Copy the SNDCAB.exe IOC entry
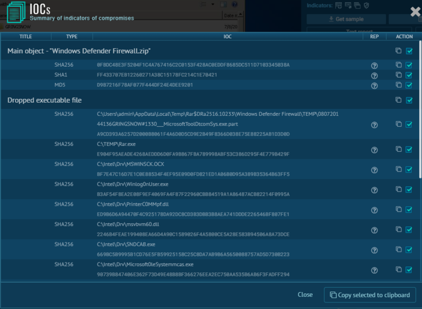 click(399, 249)
